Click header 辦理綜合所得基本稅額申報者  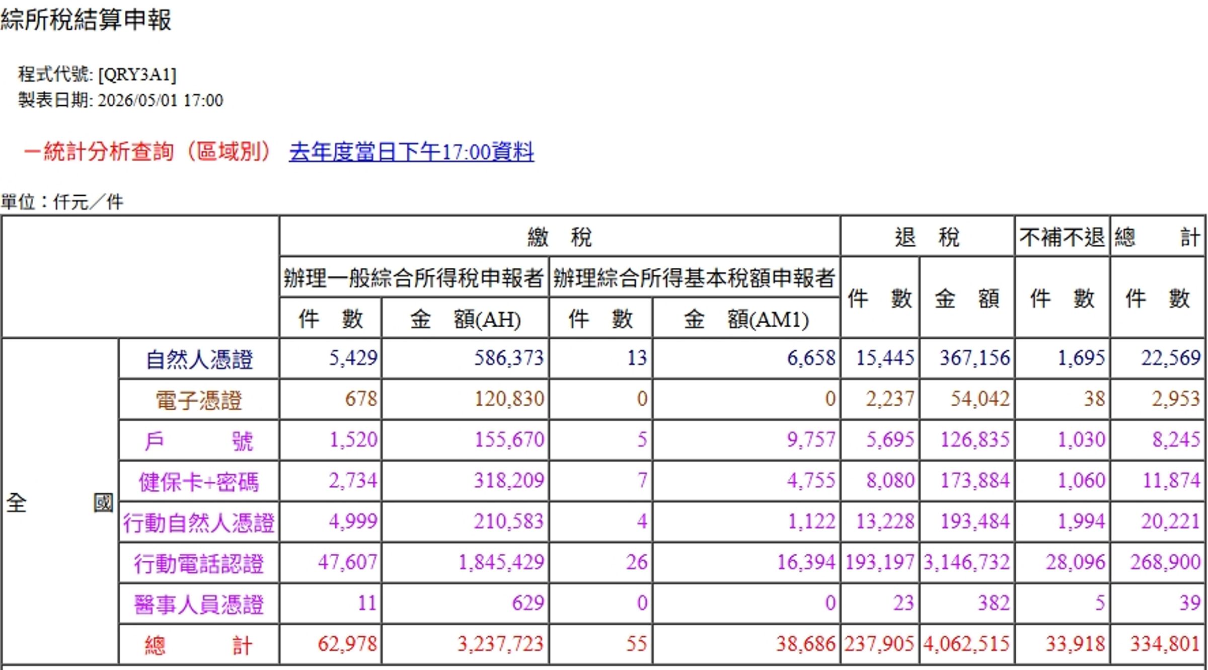tap(695, 278)
